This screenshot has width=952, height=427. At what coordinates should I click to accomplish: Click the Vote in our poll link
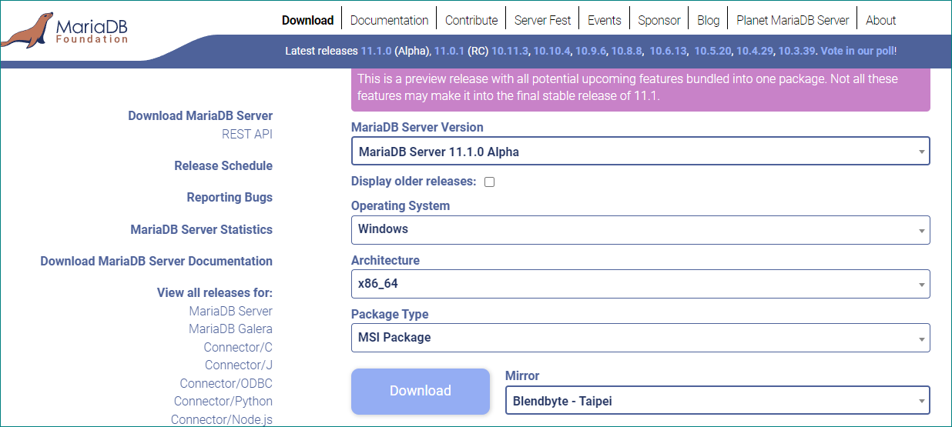tap(857, 51)
